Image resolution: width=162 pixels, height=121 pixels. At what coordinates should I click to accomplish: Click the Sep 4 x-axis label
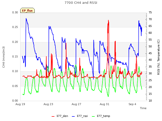(132, 104)
